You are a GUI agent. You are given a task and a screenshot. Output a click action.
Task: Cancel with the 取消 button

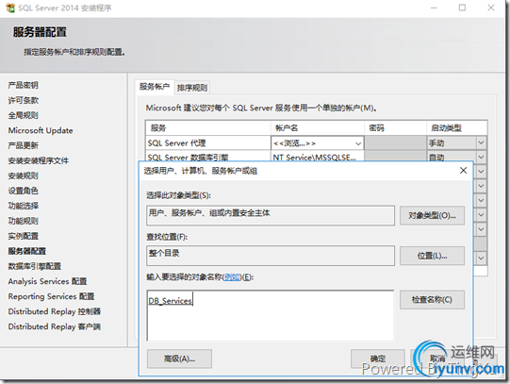click(x=437, y=359)
